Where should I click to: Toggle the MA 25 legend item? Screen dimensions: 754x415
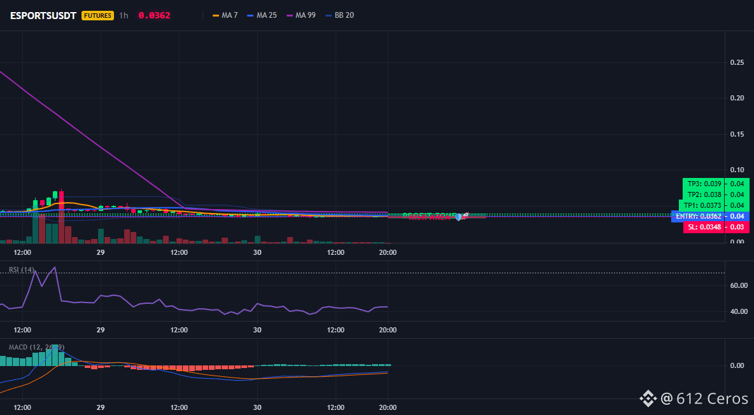262,15
